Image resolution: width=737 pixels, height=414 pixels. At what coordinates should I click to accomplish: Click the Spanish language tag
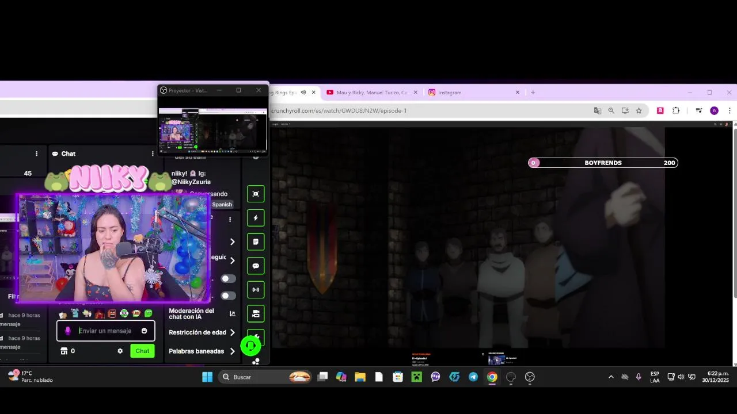[222, 205]
